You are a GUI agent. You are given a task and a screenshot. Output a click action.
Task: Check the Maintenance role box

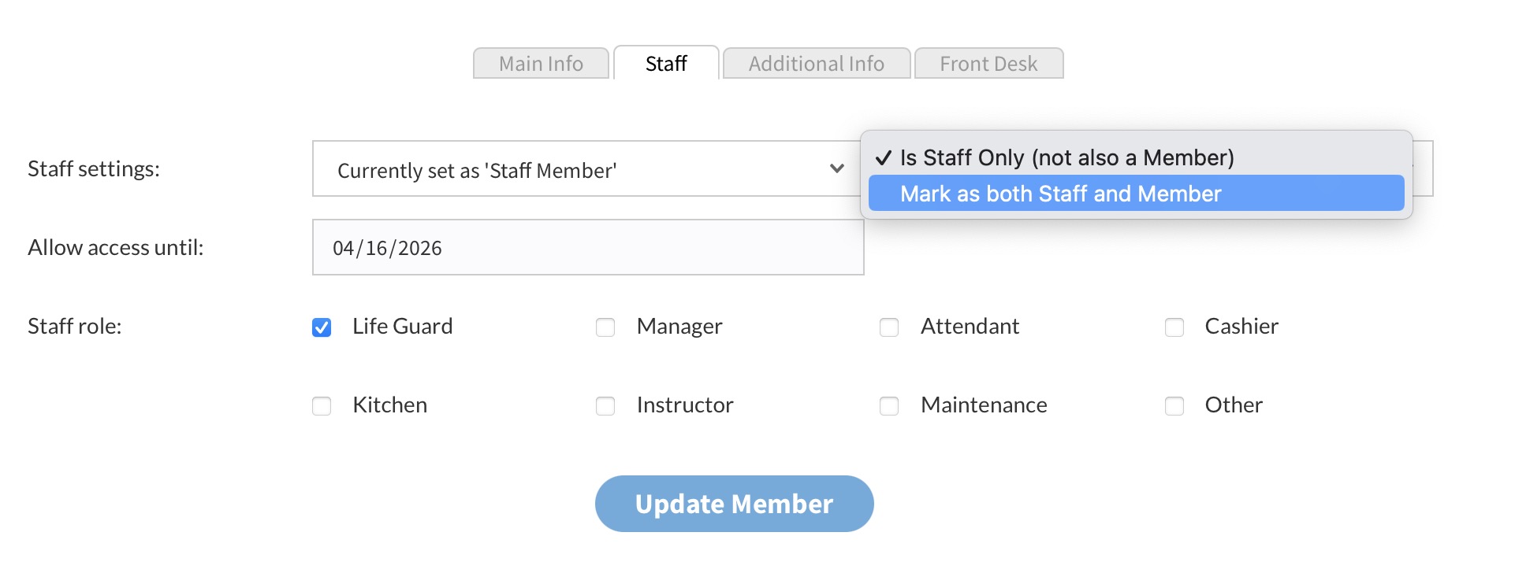click(889, 406)
